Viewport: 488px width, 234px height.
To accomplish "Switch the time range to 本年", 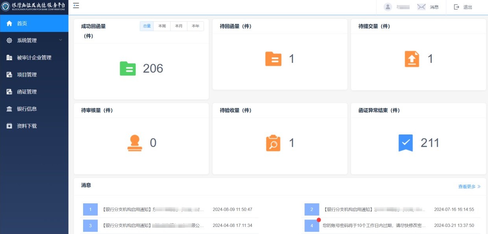I will point(195,26).
